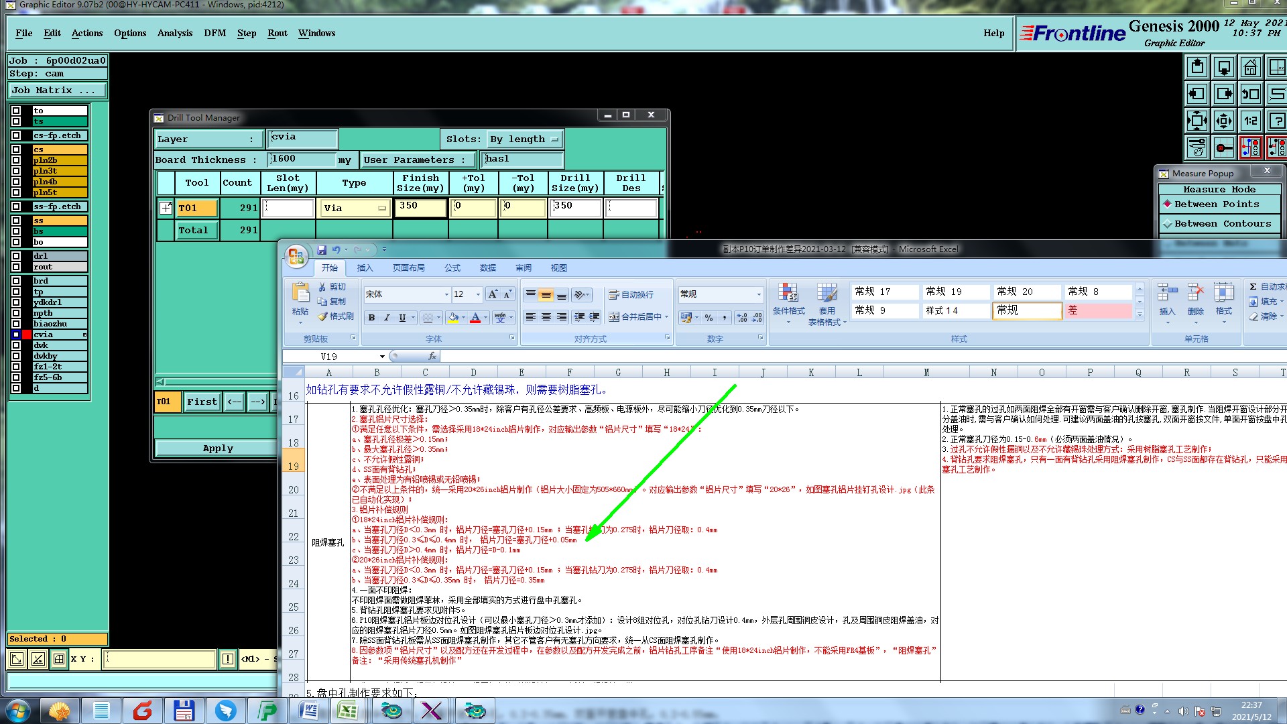Click the question mark help icon
This screenshot has height=724, width=1287.
(1277, 121)
